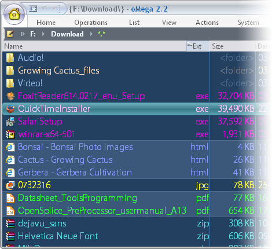
Task: Click the Bonsai html file icon
Action: point(10,147)
